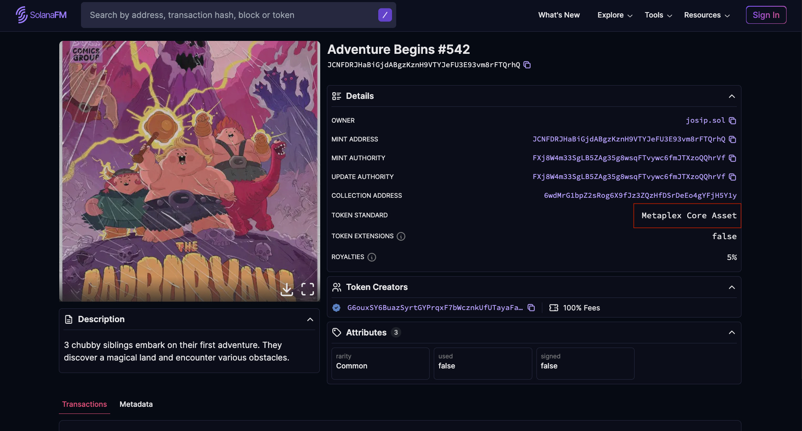Open the Explore dropdown menu

(x=615, y=15)
